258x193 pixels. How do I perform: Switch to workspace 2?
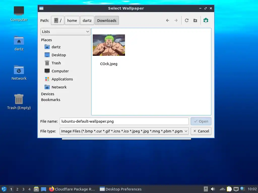pos(17,189)
